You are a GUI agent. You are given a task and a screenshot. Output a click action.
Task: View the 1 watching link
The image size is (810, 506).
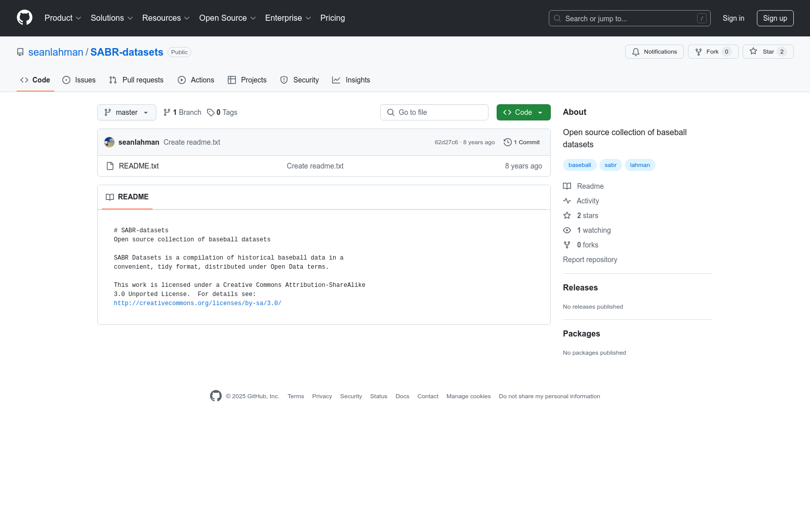point(587,230)
